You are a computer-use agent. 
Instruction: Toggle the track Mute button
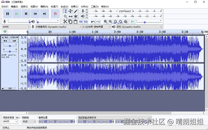coord(5,41)
